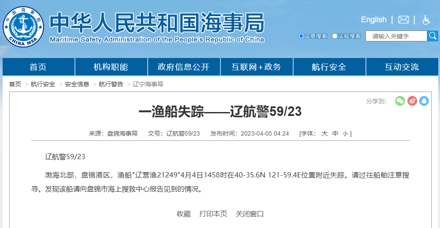Click the magnifier search button
440x228 pixels.
pos(433,36)
